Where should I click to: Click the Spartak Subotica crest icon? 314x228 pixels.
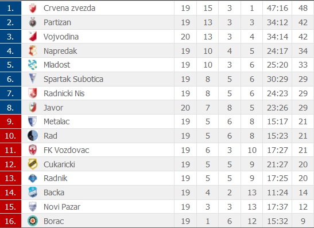33,78
